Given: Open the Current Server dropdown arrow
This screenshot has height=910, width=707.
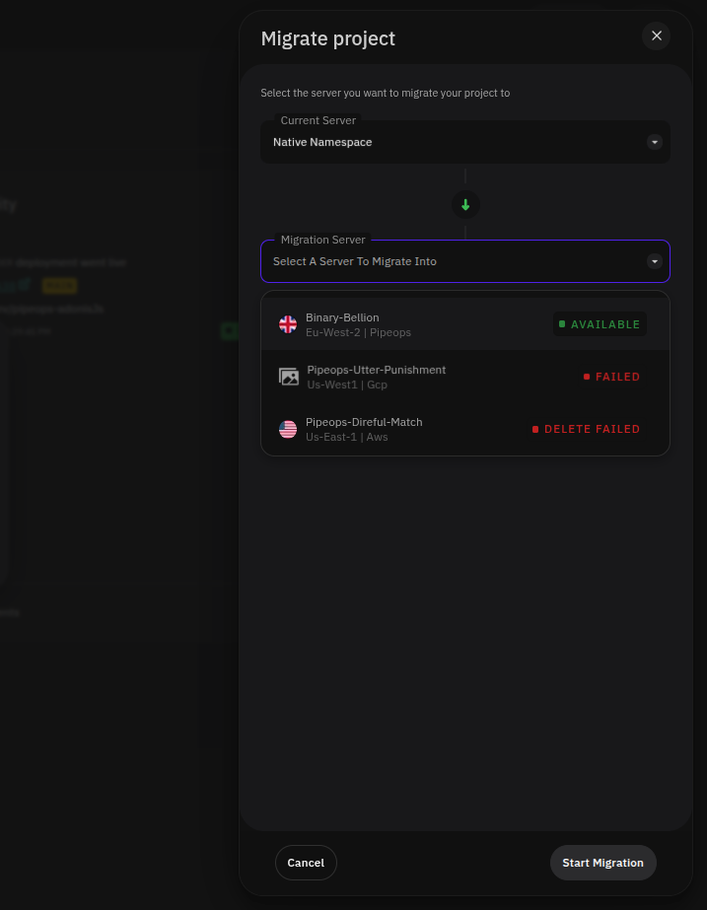Looking at the screenshot, I should (x=654, y=142).
